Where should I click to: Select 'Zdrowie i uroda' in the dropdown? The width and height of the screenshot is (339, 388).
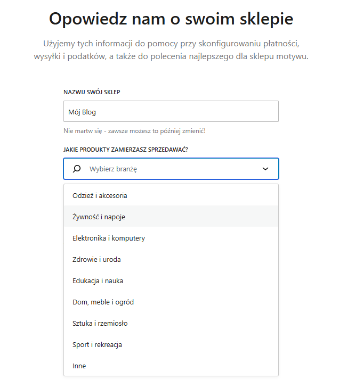coord(96,259)
